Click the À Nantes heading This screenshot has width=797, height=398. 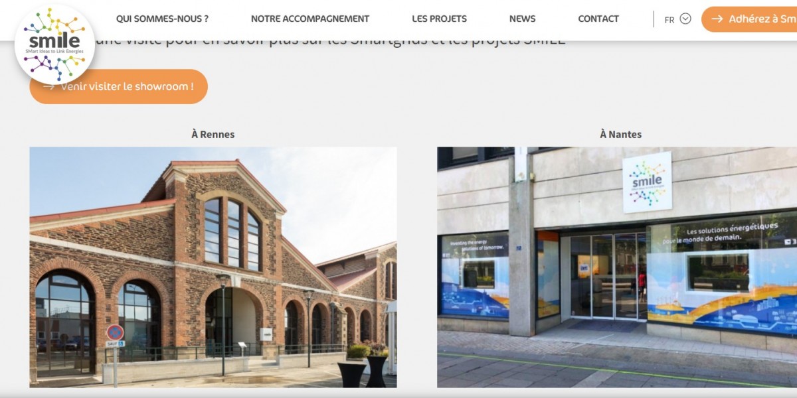(620, 134)
